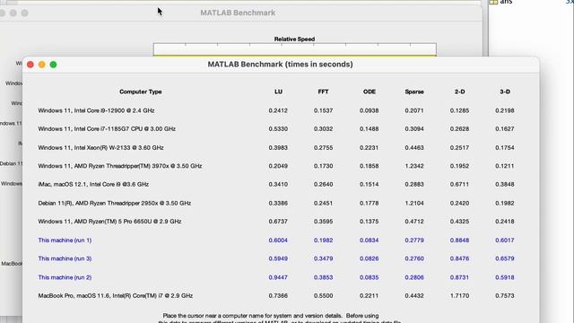Select the Intel Core i7-1185G7 row name
This screenshot has width=574, height=323.
[107, 129]
